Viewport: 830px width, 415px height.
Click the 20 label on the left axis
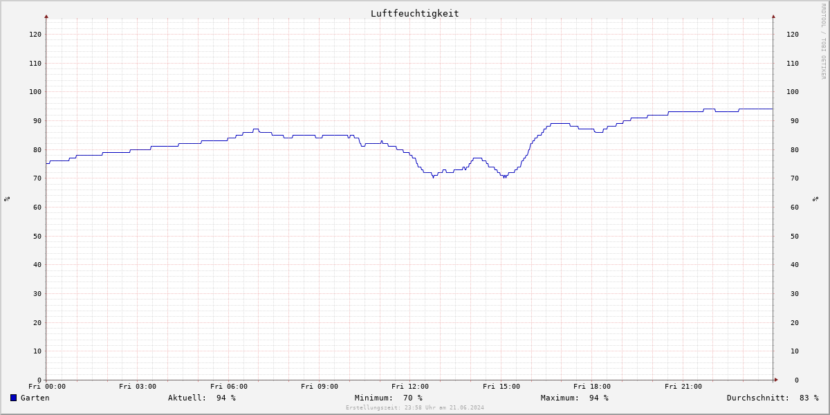(37, 322)
